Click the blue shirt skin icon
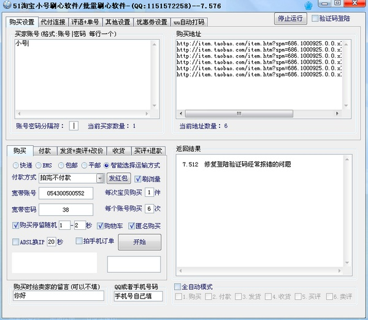The width and height of the screenshot is (368, 320). (x=308, y=6)
